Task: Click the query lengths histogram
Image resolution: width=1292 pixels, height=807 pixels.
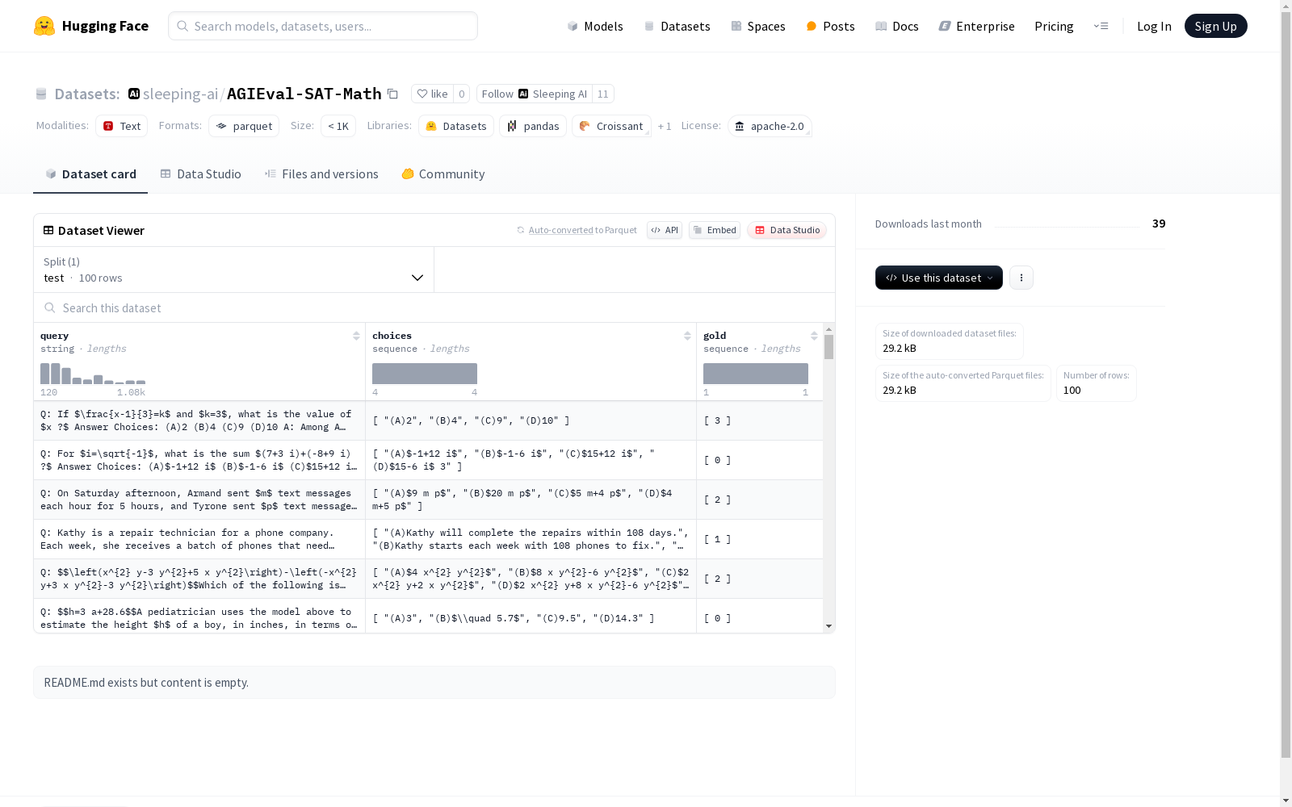Action: tap(93, 374)
